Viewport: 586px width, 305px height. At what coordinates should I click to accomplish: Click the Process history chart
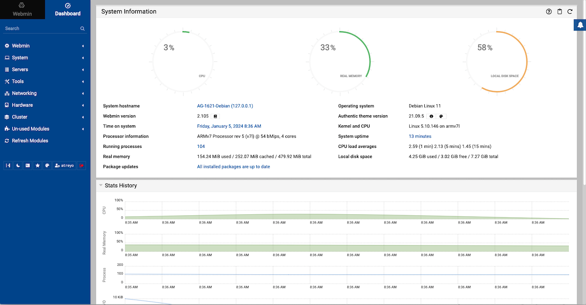pos(347,275)
